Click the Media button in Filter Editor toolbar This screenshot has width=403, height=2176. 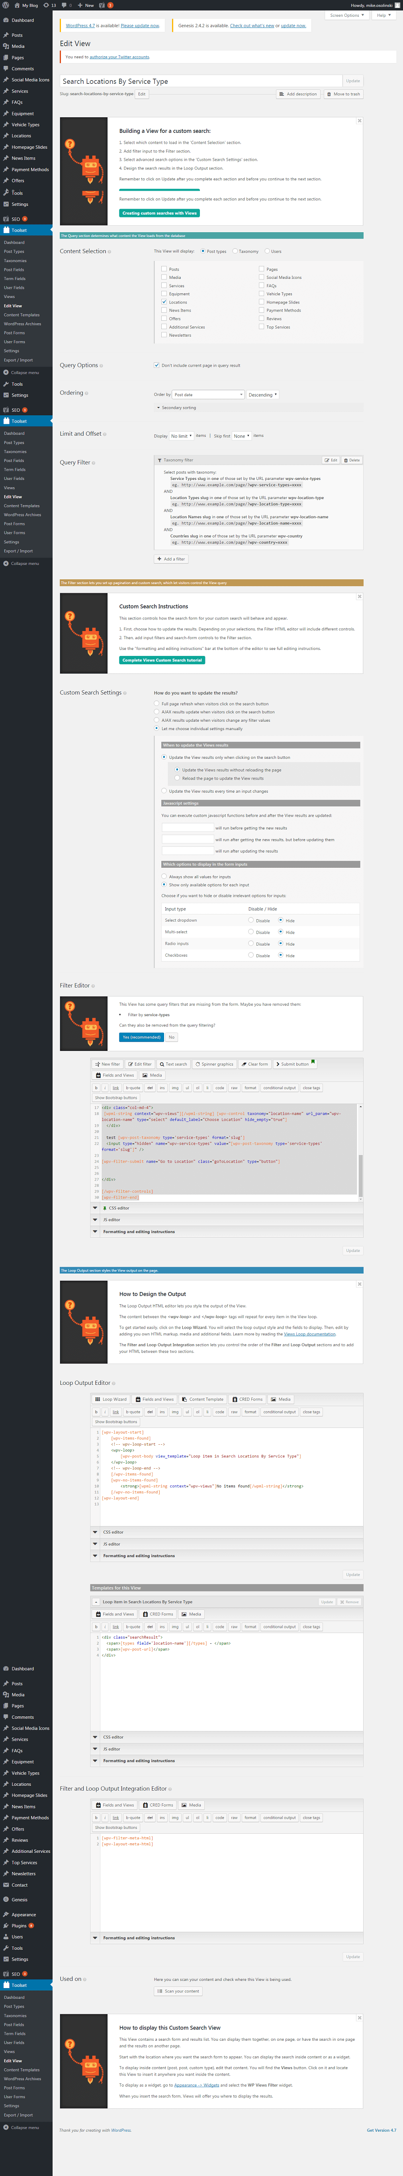pos(153,1075)
